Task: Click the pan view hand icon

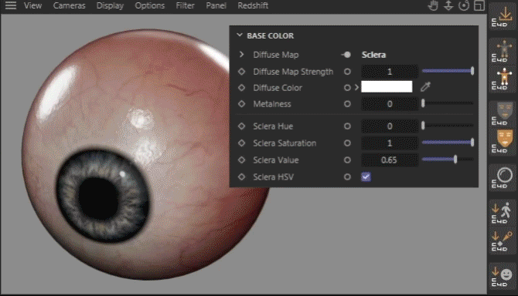Action: click(433, 5)
